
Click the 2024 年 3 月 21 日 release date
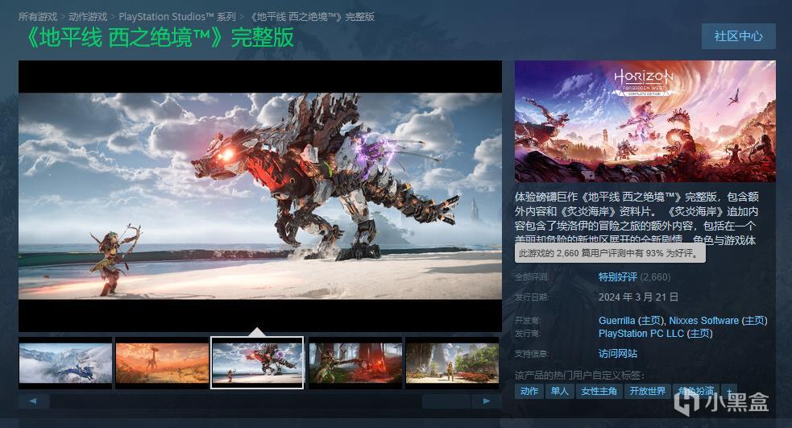pos(638,297)
